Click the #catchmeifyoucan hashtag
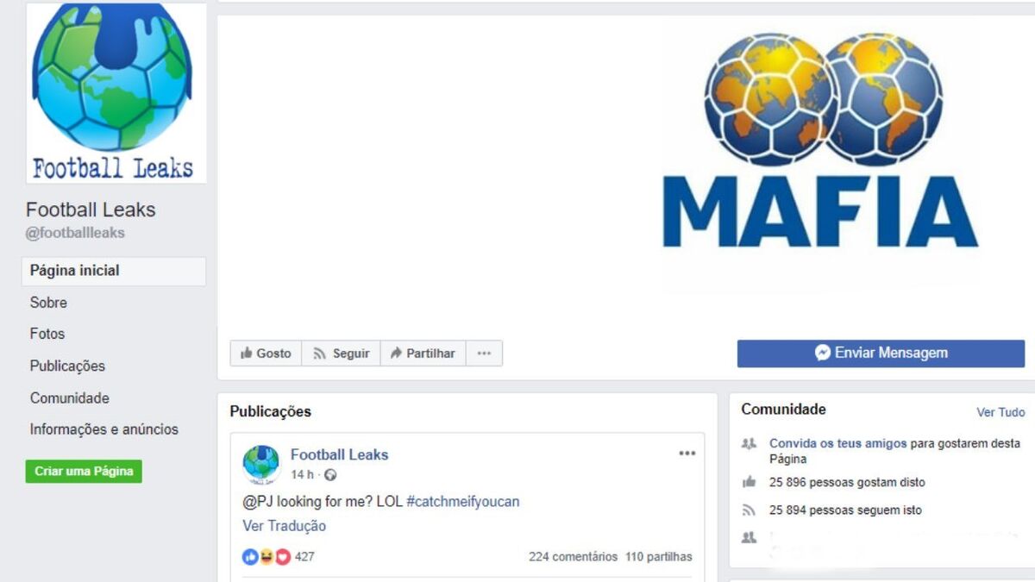Image resolution: width=1035 pixels, height=582 pixels. (463, 501)
